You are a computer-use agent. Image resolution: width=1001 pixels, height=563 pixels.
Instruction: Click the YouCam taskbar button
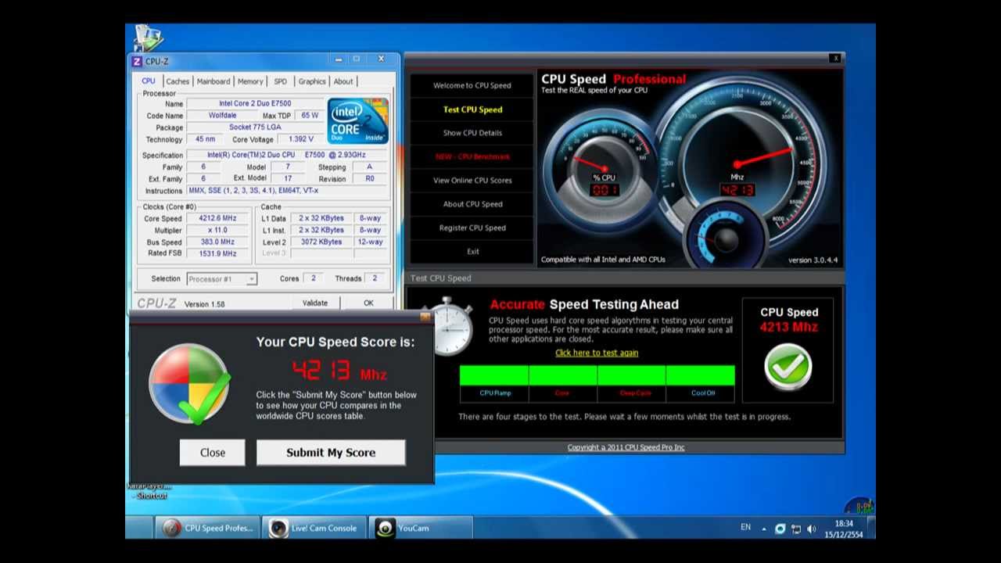pyautogui.click(x=420, y=528)
